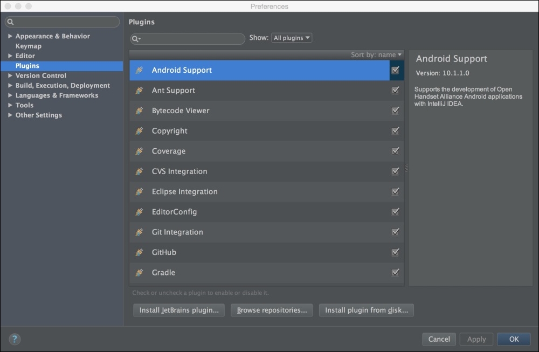Click the plugin icon beside Copyright
Viewport: 539px width, 352px height.
(139, 131)
